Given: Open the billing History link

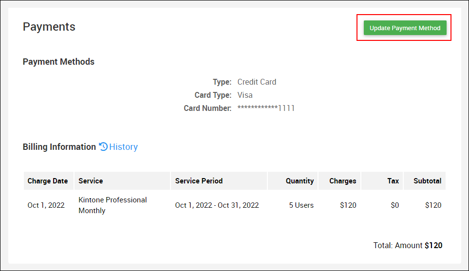Looking at the screenshot, I should (x=123, y=147).
